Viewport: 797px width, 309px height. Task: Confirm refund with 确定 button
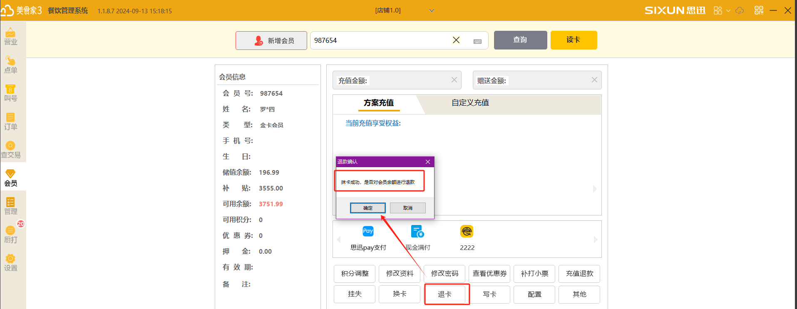(x=367, y=208)
